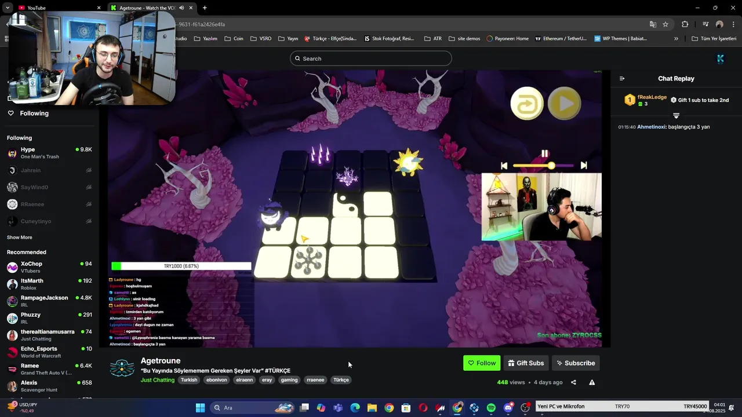Skip to next track in stream overlay
This screenshot has height=417, width=742.
pos(584,166)
